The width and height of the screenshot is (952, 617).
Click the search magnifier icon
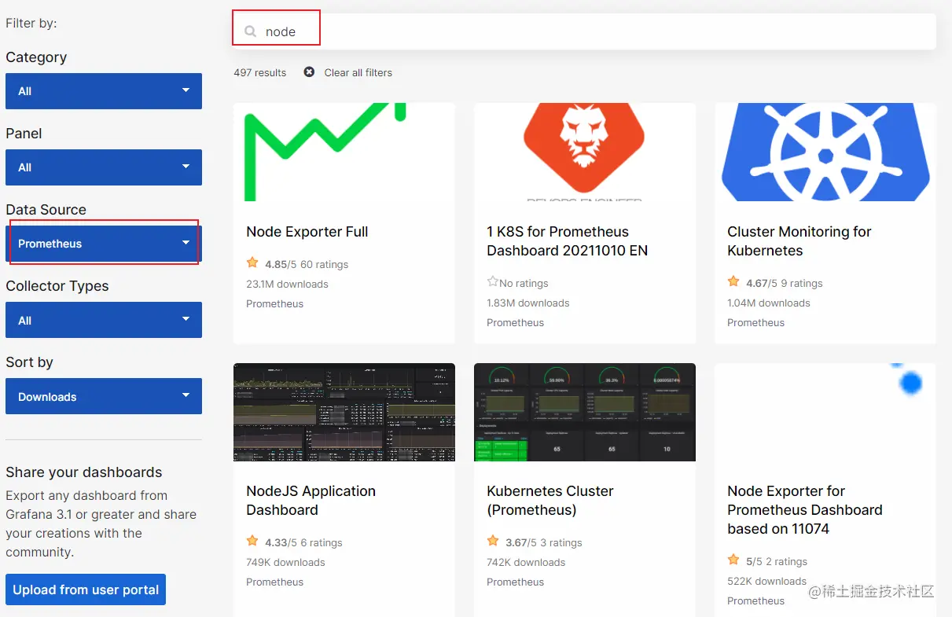point(251,31)
